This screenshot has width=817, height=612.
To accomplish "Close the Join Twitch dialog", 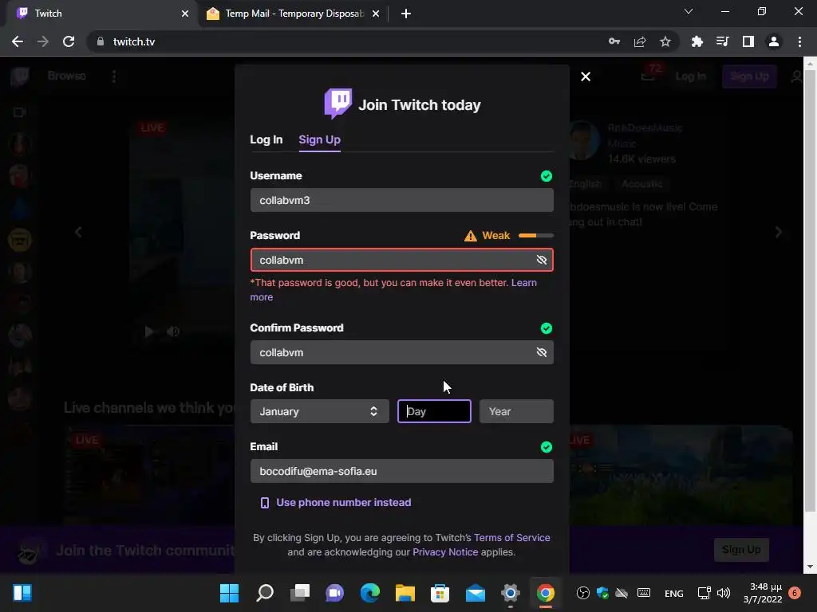I will (x=586, y=76).
